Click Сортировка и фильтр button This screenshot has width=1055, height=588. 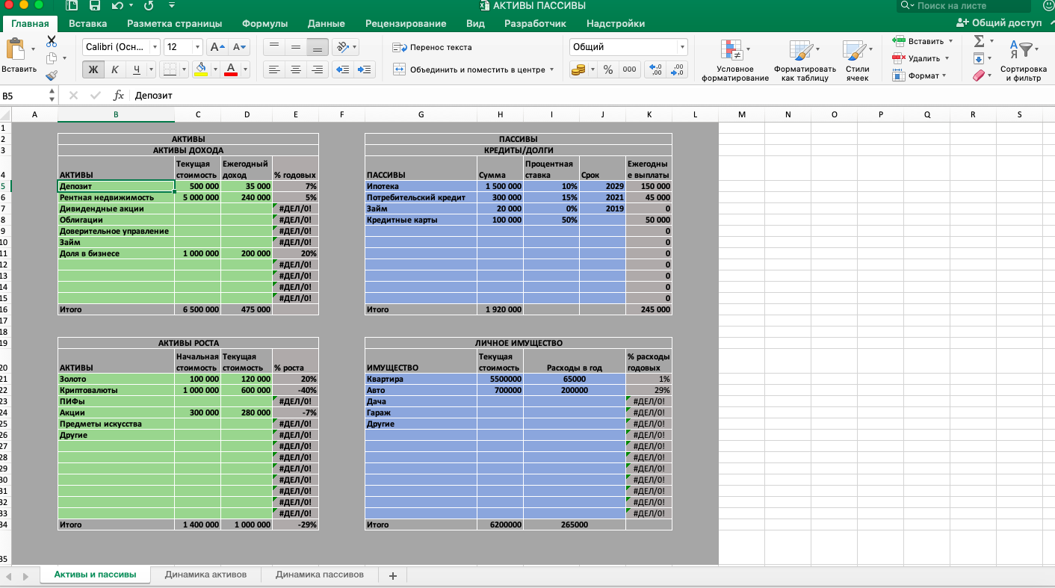(x=1023, y=60)
